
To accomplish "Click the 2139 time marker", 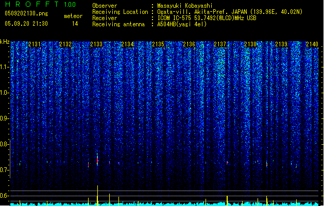I will point(281,44).
